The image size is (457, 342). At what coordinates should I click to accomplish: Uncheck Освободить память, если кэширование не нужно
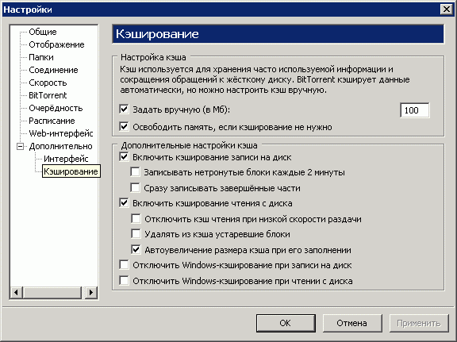(x=124, y=127)
